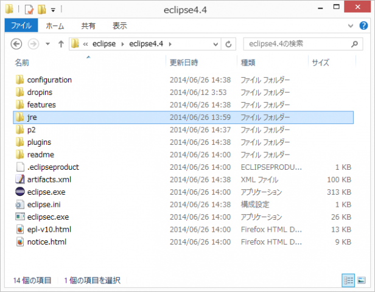Sort by the 名前 column header
The image size is (375, 292).
click(22, 63)
